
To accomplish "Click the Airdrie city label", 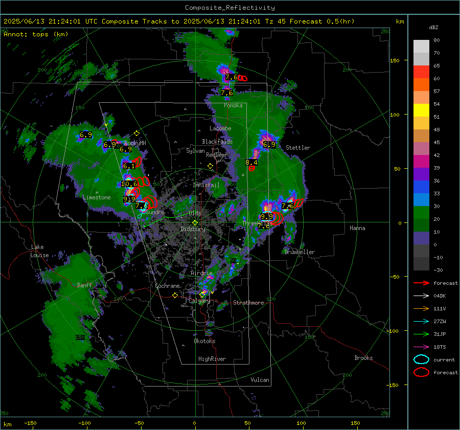I will (x=201, y=273).
